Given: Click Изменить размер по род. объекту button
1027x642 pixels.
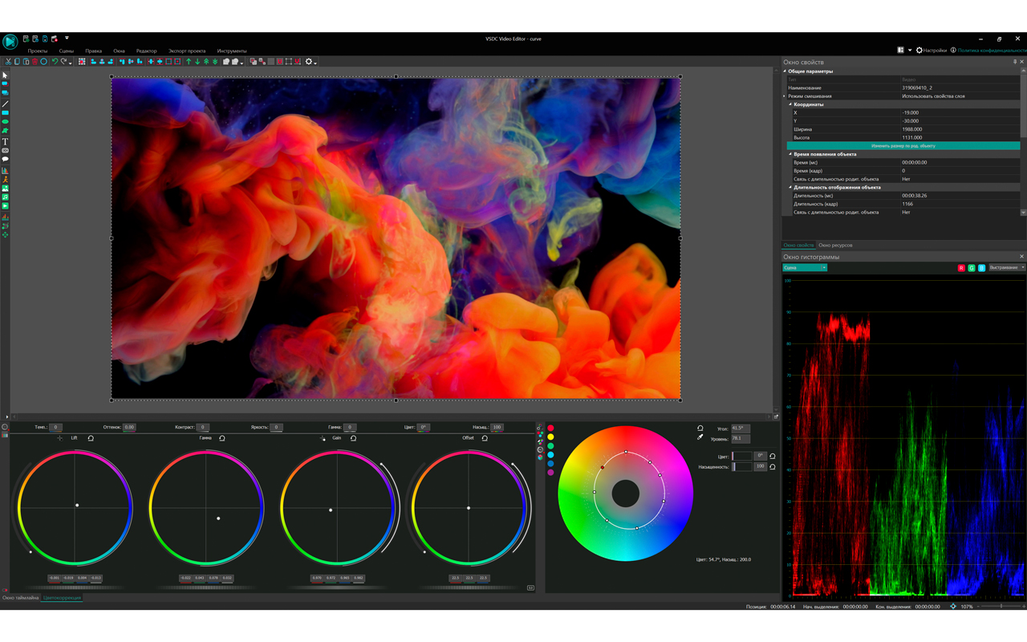Looking at the screenshot, I should [x=903, y=146].
